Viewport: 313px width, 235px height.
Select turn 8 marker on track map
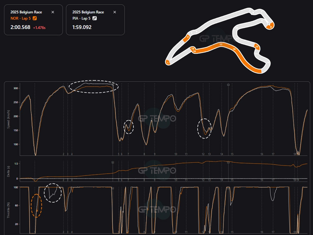click(x=271, y=27)
